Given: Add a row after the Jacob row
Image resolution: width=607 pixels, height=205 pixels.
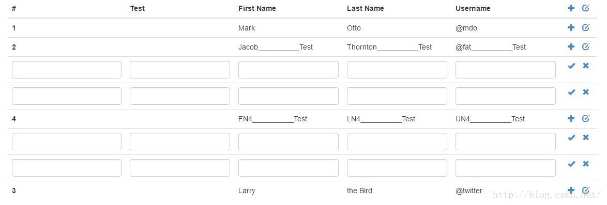Looking at the screenshot, I should pos(571,47).
